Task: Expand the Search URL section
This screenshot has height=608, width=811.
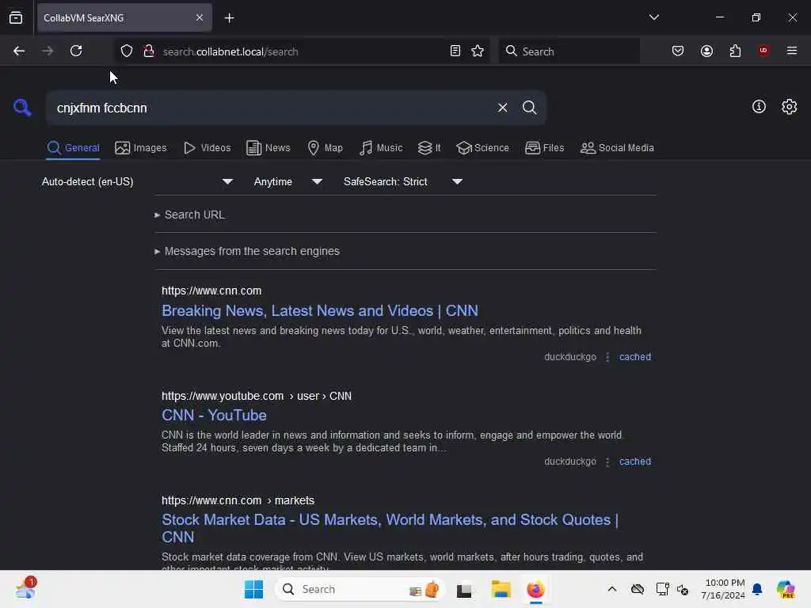Action: click(189, 215)
